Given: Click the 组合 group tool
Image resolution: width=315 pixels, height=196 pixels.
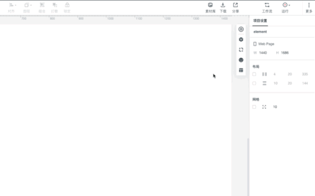Looking at the screenshot, I should point(42,7).
